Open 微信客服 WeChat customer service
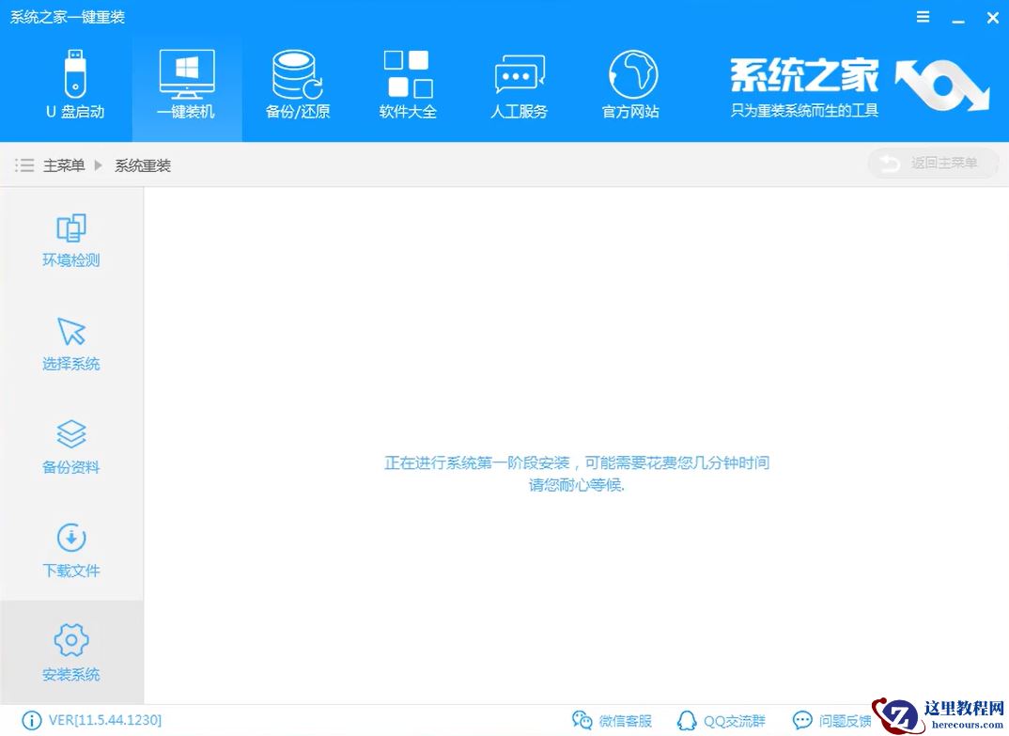The height and width of the screenshot is (736, 1009). pyautogui.click(x=613, y=720)
